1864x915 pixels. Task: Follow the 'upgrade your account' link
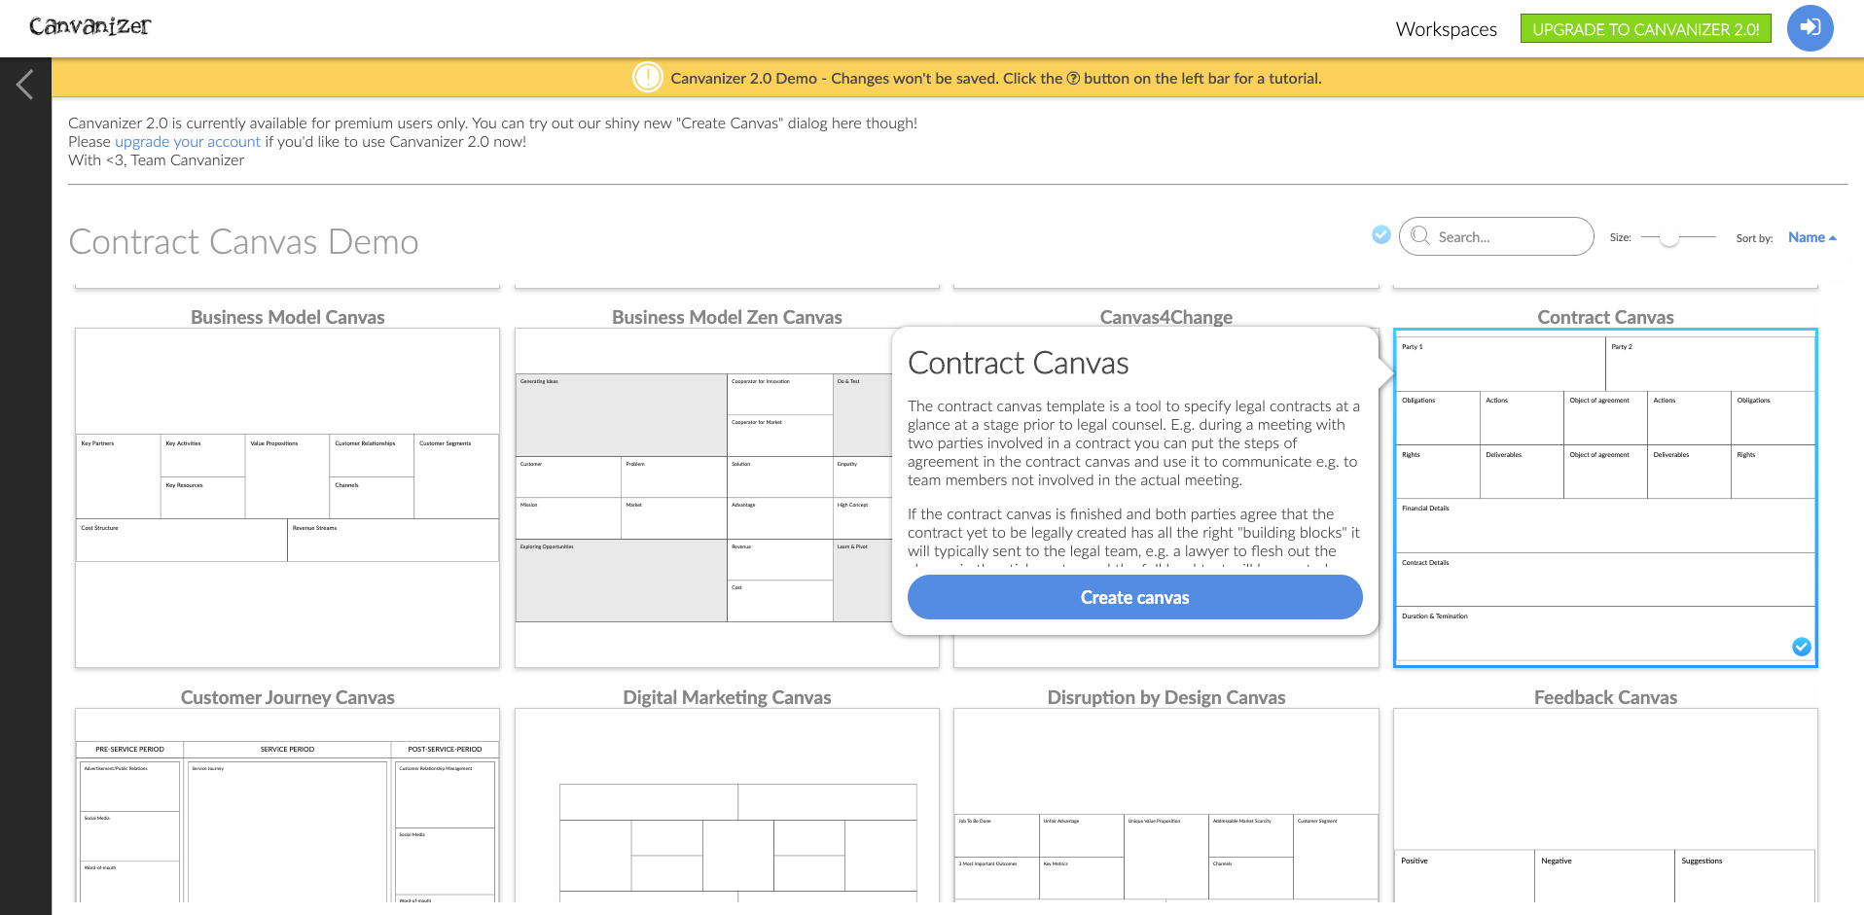pyautogui.click(x=188, y=142)
